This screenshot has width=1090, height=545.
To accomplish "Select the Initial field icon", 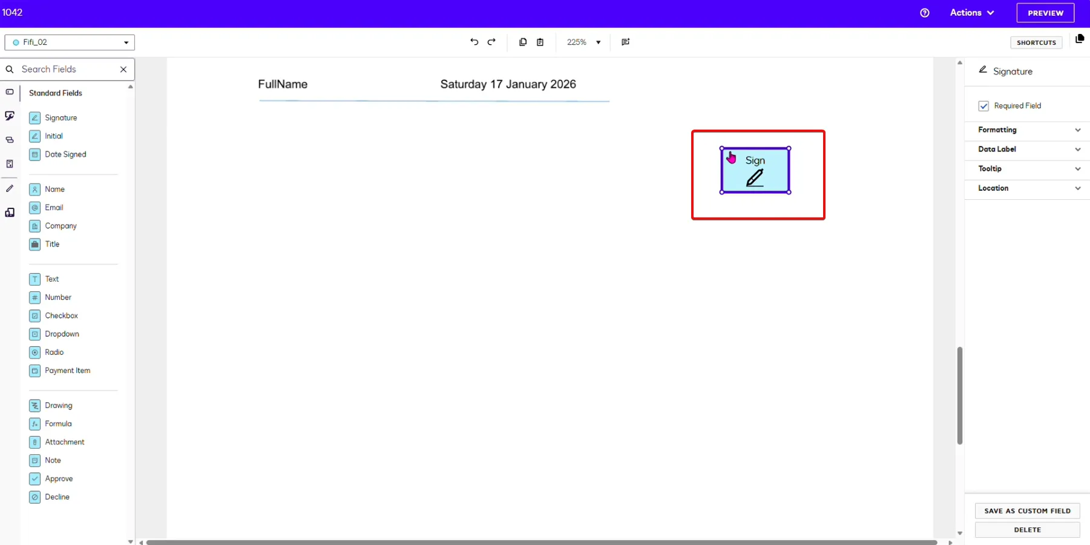I will [35, 136].
